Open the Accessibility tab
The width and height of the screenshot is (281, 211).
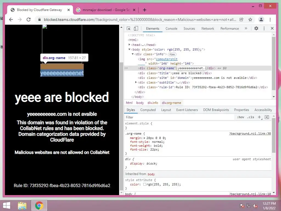263,110
